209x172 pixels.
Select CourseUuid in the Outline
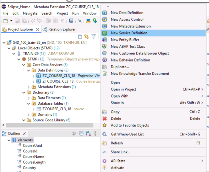click(x=32, y=145)
